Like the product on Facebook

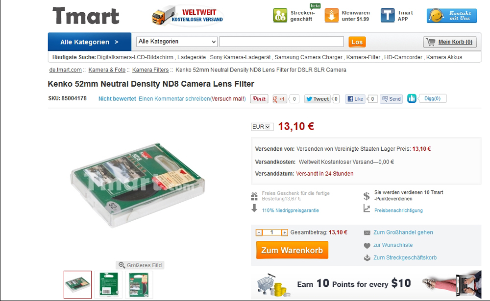coord(355,99)
